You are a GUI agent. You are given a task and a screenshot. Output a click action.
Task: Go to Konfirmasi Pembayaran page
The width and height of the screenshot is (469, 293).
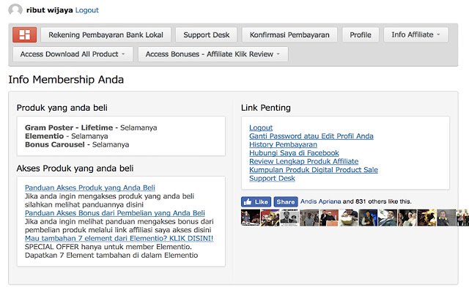(289, 34)
